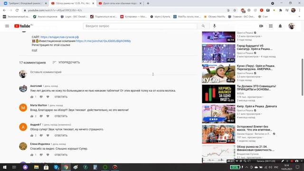Open the САЙТ link in description

click(60, 37)
